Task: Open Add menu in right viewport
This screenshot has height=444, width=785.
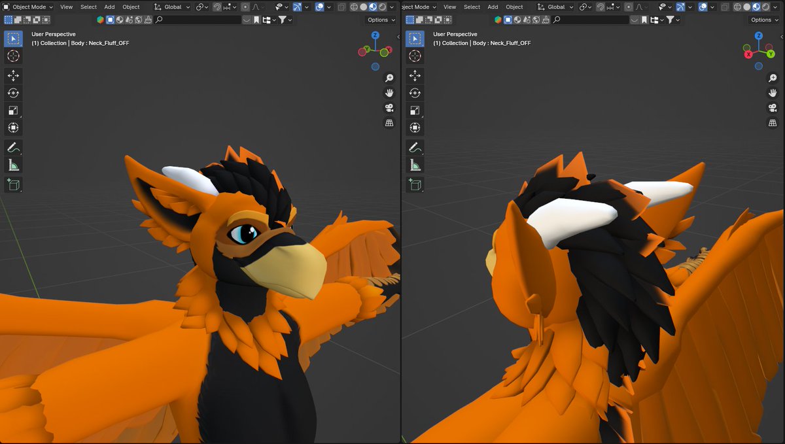Action: [x=493, y=7]
